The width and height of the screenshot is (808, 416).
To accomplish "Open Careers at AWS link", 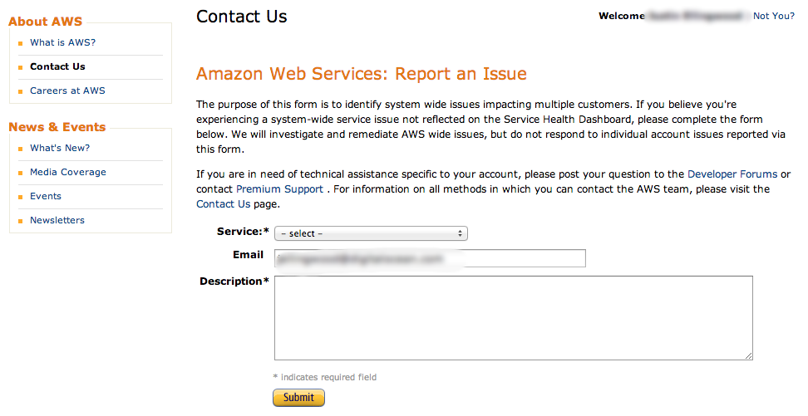I will pyautogui.click(x=67, y=91).
